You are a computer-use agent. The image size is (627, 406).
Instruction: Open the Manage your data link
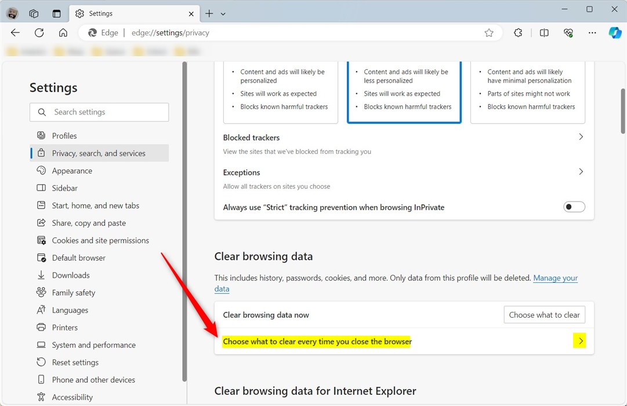(555, 278)
